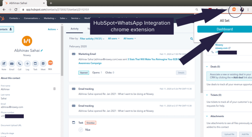
Task: Click the Note icon under contact name
Action: click(x=4, y=64)
